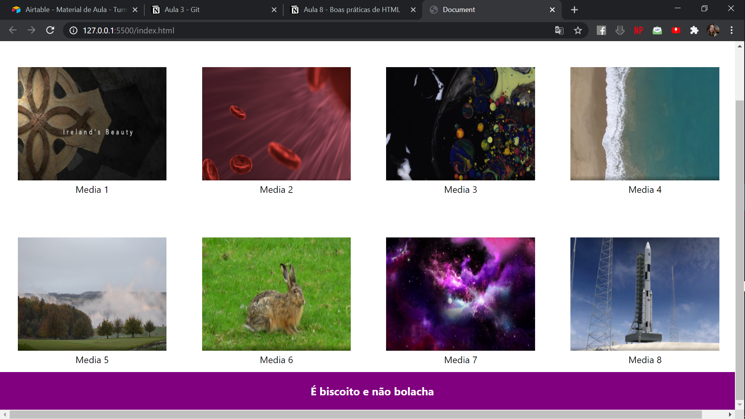745x419 pixels.
Task: Click the horizontal scrollbar at page bottom
Action: point(355,414)
